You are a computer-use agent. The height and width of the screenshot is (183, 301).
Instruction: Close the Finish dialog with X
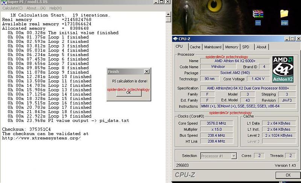click(x=147, y=71)
